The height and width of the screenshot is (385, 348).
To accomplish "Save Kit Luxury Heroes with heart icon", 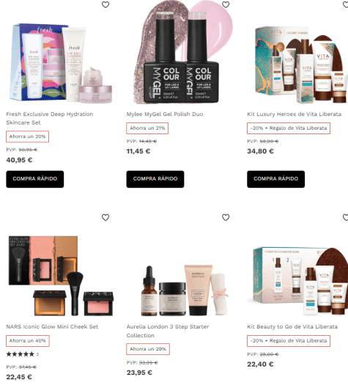I will click(345, 4).
